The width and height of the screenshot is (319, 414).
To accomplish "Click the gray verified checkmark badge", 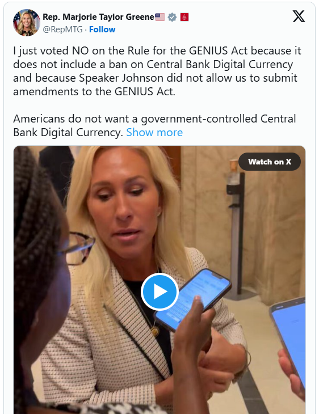I will click(173, 17).
